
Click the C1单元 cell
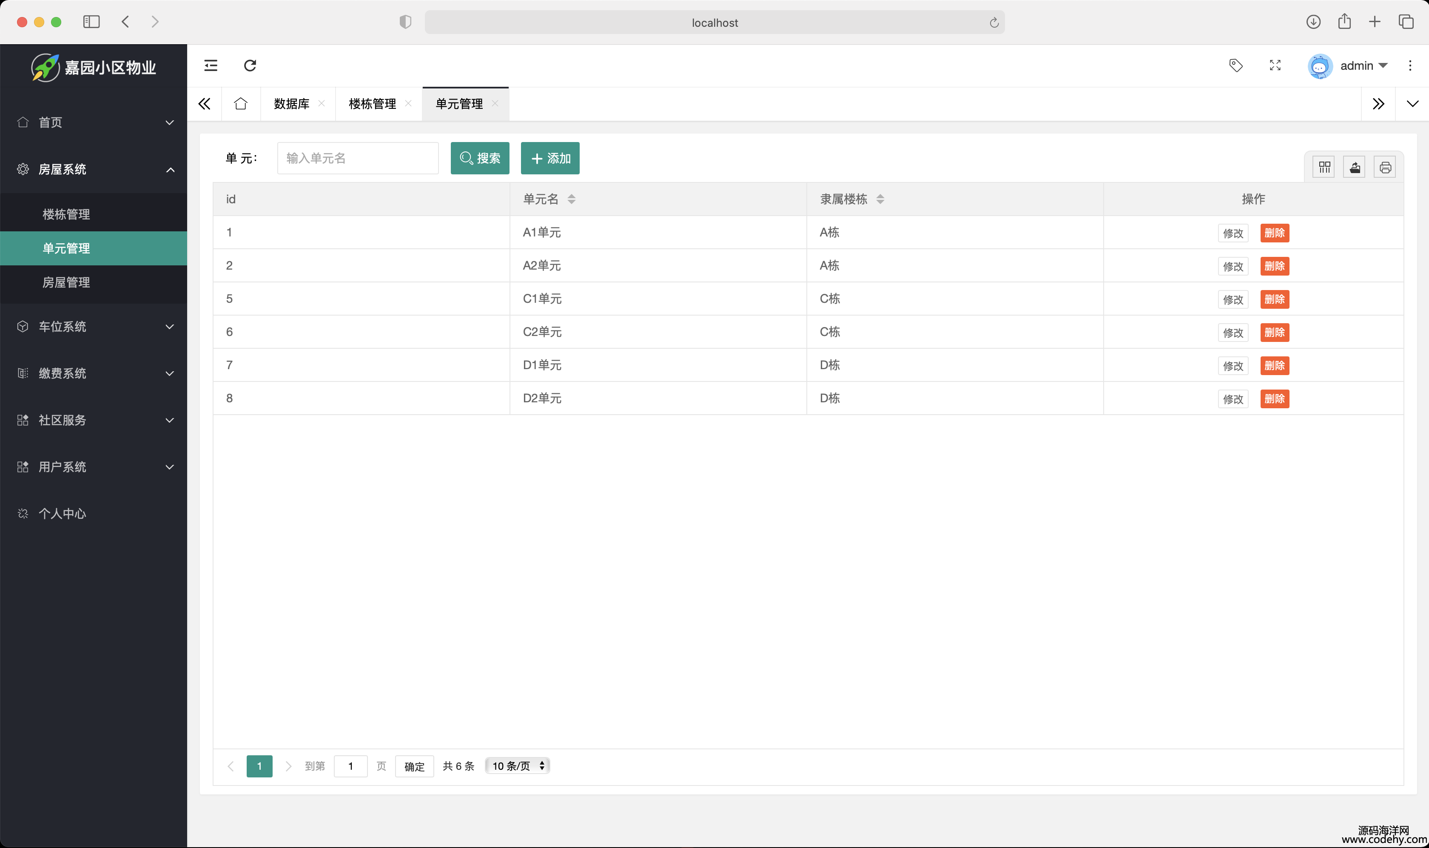(658, 299)
